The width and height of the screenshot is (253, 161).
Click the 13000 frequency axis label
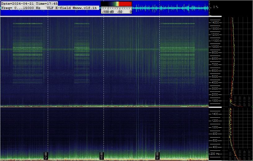(215, 29)
